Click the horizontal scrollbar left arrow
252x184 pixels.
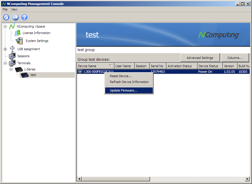79,179
